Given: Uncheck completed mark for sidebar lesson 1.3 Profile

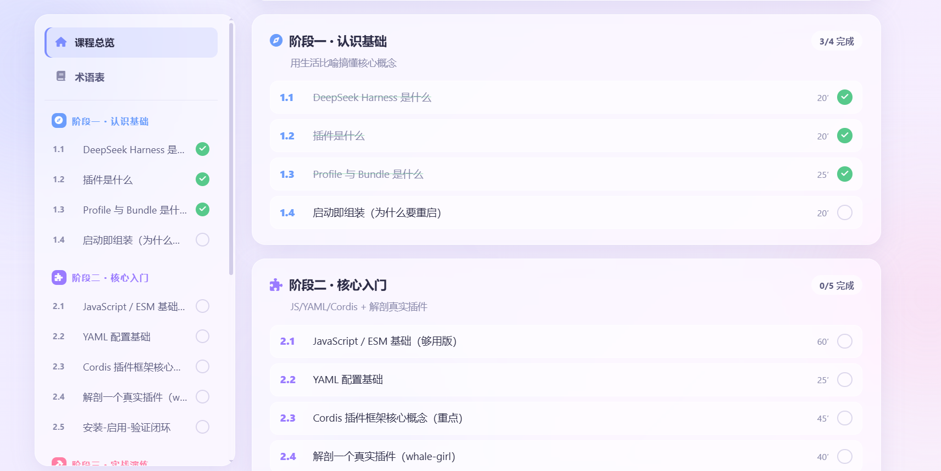Looking at the screenshot, I should [x=203, y=209].
